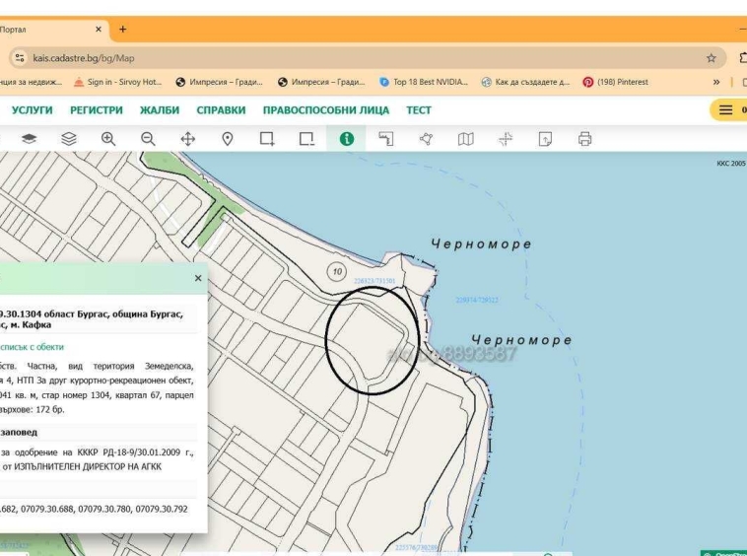Open the folded map icon tool

tap(465, 140)
